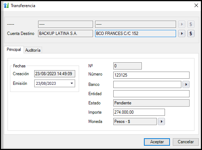Screen dimensions: 202x150
Task: Focus the Número field containing 123125
Action: click(151, 75)
